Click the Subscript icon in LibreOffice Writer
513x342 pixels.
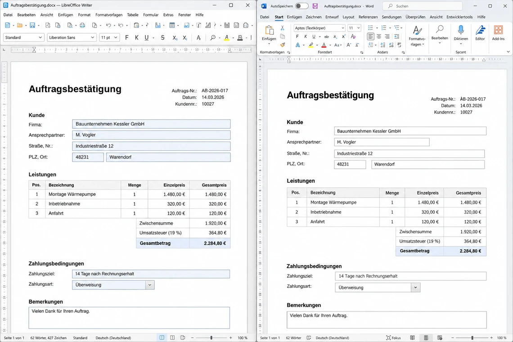pos(175,38)
